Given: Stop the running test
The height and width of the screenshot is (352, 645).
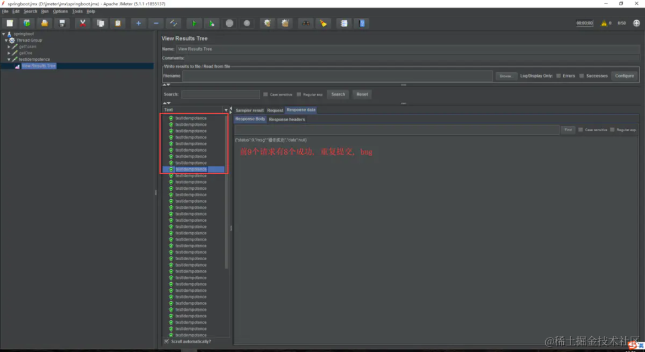Looking at the screenshot, I should point(229,23).
